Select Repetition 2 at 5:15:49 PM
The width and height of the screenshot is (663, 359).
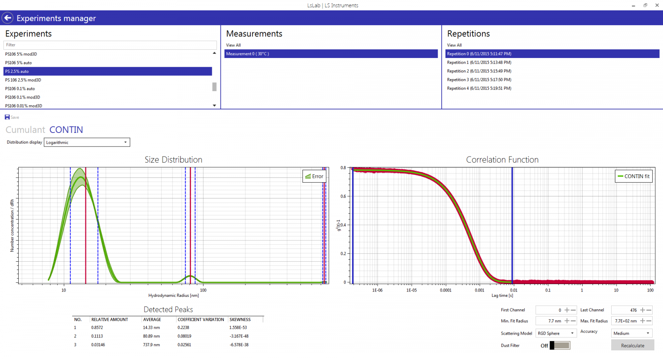click(x=552, y=71)
